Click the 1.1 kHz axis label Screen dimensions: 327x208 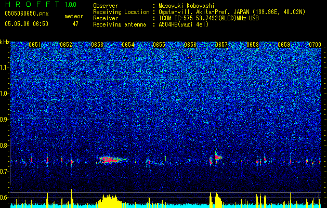coord(5,68)
